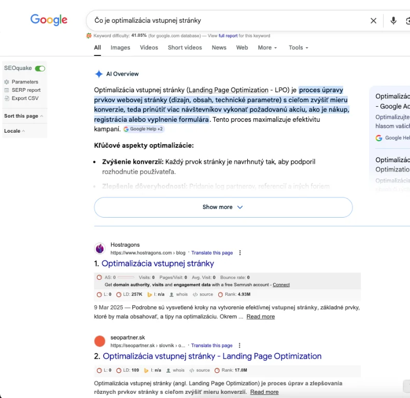Open three-dot menu for Hostragons result

tap(240, 253)
